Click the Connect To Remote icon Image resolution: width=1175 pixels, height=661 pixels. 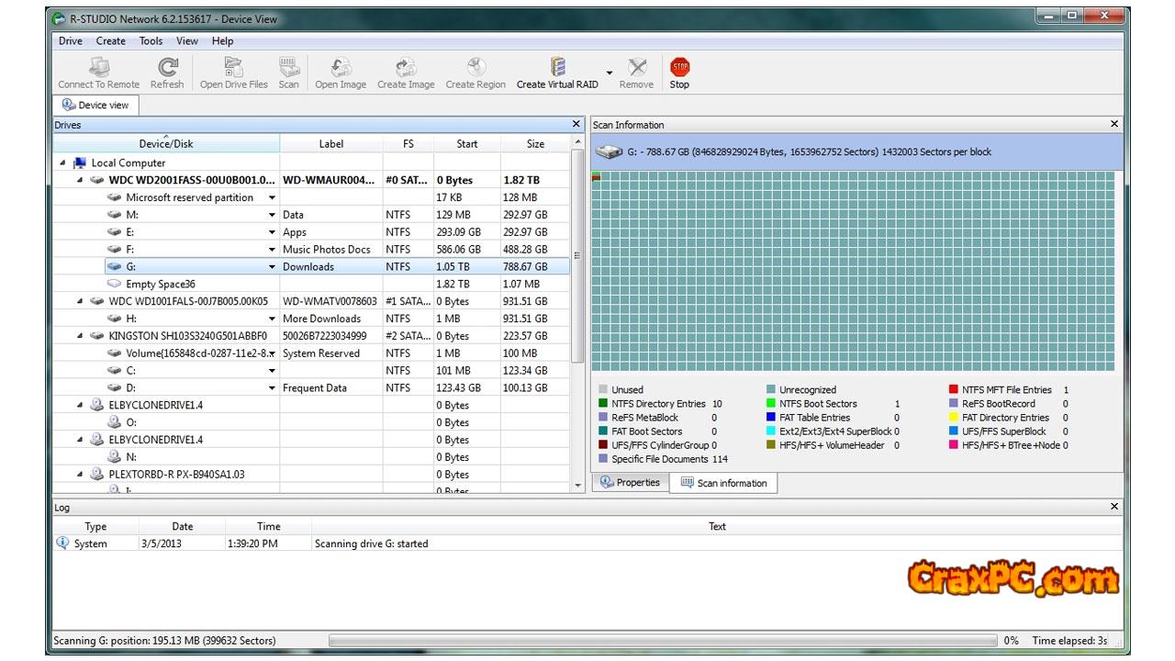point(99,67)
